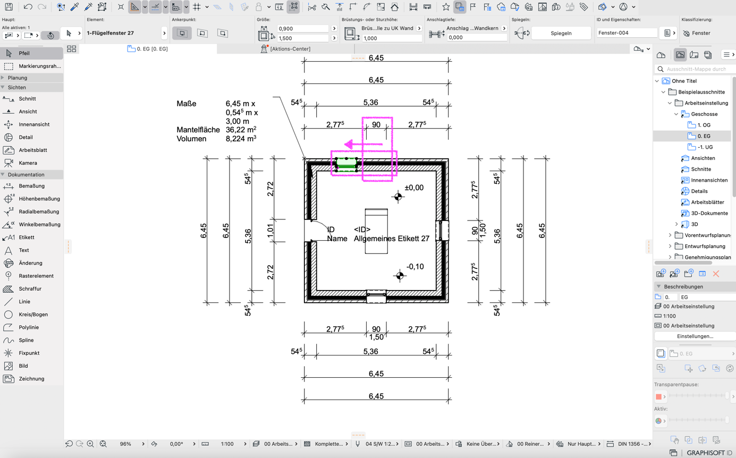Switch to the 0. EG [0. EG] tab
The height and width of the screenshot is (458, 736).
[x=148, y=49]
